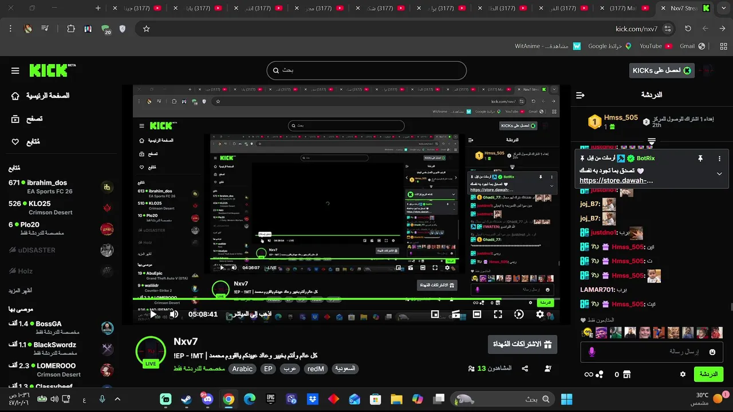Open chat settings gear beside الدردشة button
This screenshot has width=733, height=412.
[683, 374]
